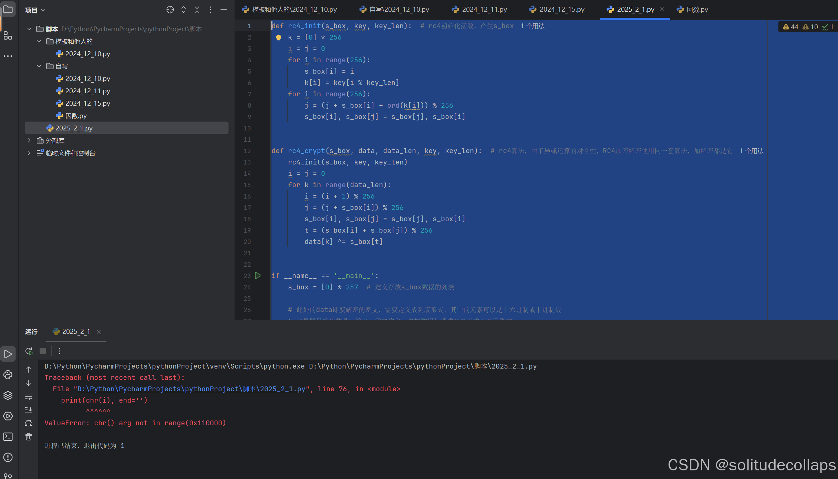
Task: Open the Terminal tool window
Action: pyautogui.click(x=8, y=437)
